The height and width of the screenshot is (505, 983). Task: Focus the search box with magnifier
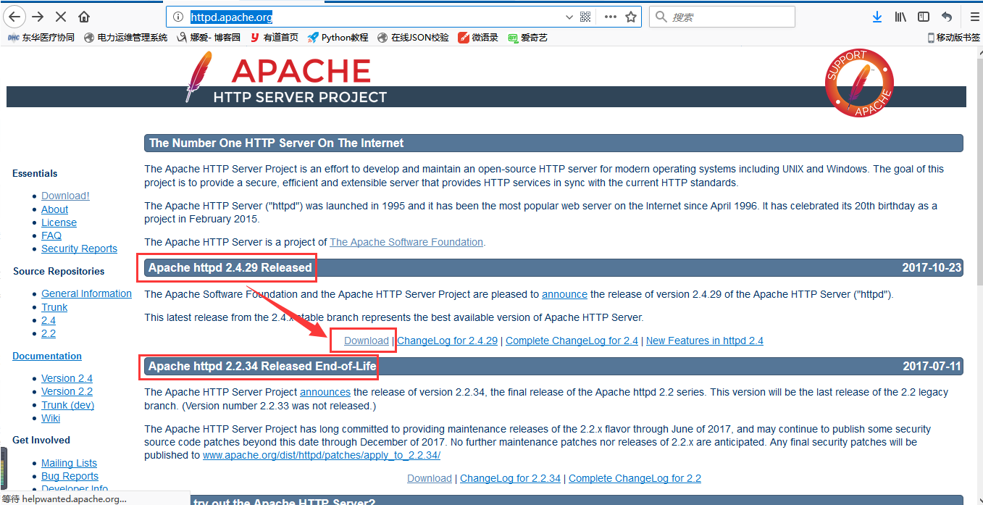pyautogui.click(x=722, y=17)
